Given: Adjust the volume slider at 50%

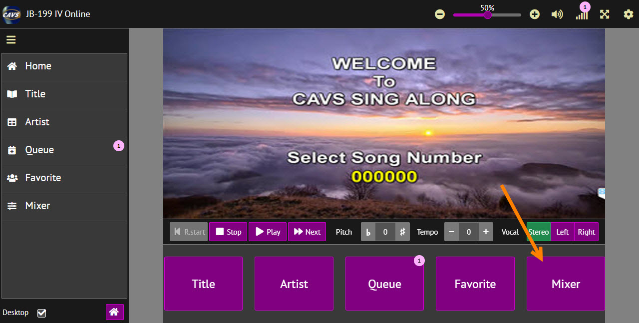Looking at the screenshot, I should pos(487,14).
